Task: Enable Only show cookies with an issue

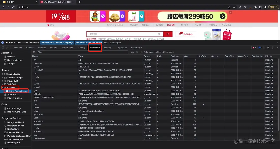Action: pos(142,52)
